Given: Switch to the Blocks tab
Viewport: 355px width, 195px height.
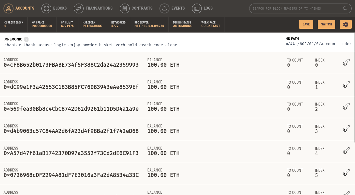Looking at the screenshot, I should 54,8.
